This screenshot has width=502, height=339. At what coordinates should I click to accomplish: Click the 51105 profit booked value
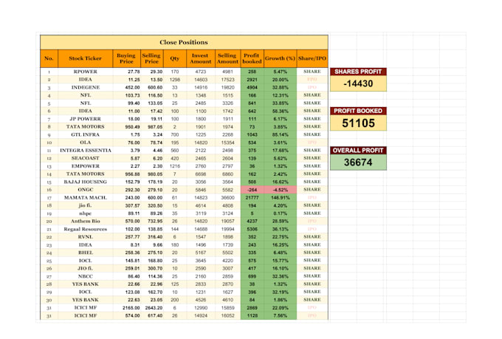click(x=358, y=123)
